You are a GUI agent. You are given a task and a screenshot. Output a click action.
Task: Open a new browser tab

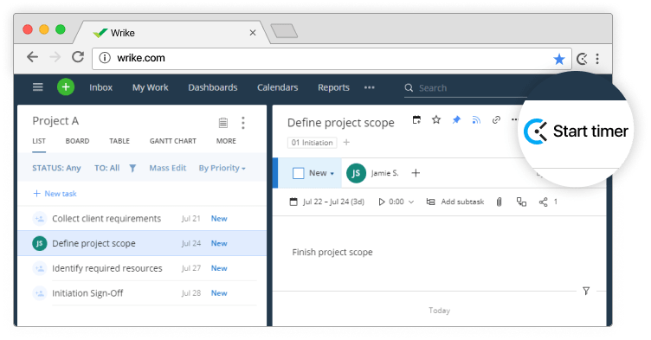point(284,31)
